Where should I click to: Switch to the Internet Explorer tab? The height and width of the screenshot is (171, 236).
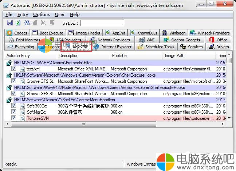pyautogui.click(x=113, y=47)
